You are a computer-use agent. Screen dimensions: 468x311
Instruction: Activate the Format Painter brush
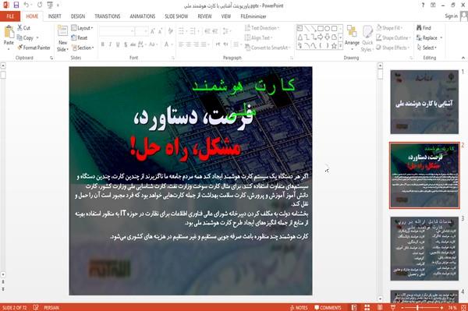pyautogui.click(x=34, y=48)
